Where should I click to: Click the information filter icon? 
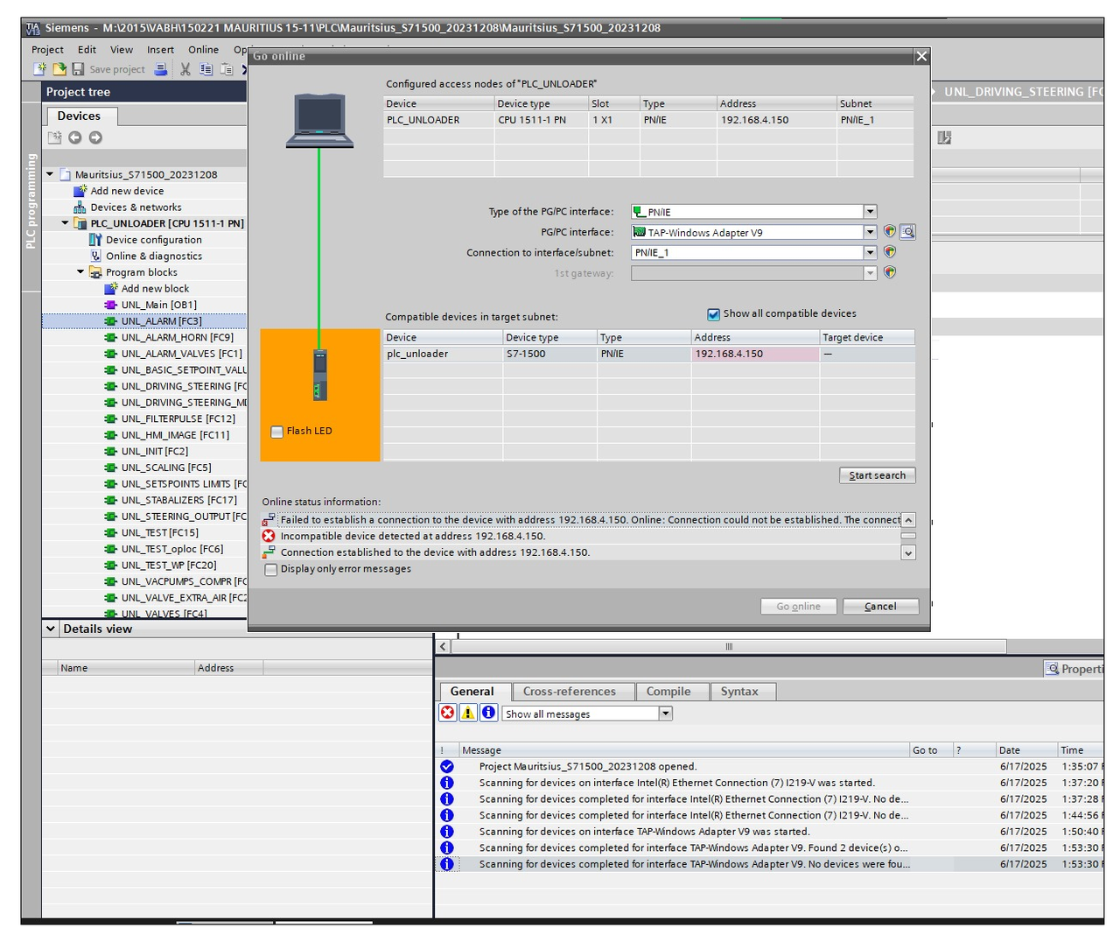point(488,713)
